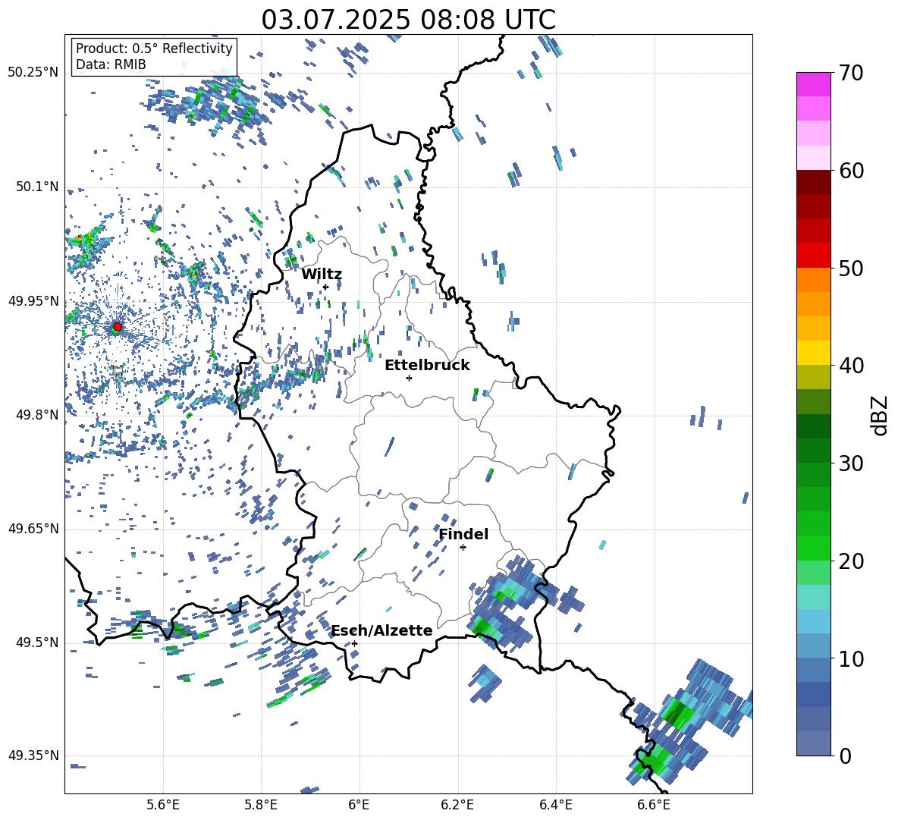The image size is (898, 820).
Task: Click the 6.2°E longitude label
Action: (x=457, y=805)
